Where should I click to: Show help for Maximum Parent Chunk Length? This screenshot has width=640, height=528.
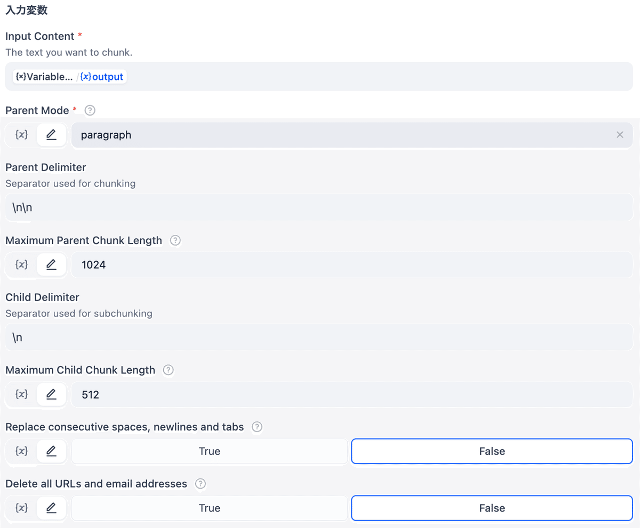pos(175,240)
